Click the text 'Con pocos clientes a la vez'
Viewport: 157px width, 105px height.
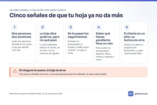(34, 74)
